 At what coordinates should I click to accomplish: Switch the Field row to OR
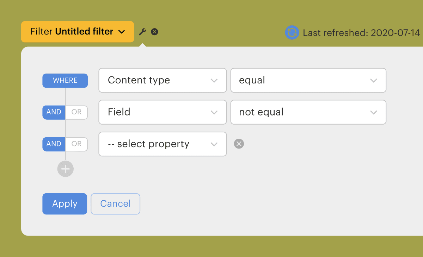pos(76,112)
